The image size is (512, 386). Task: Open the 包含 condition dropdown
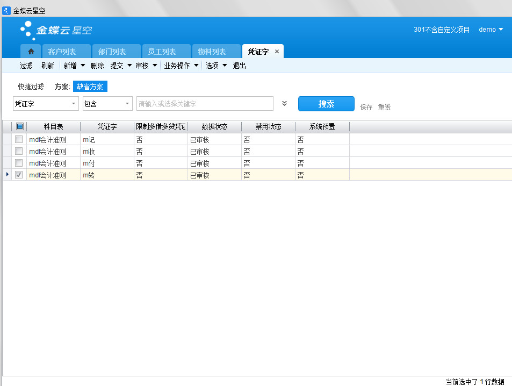tap(127, 104)
